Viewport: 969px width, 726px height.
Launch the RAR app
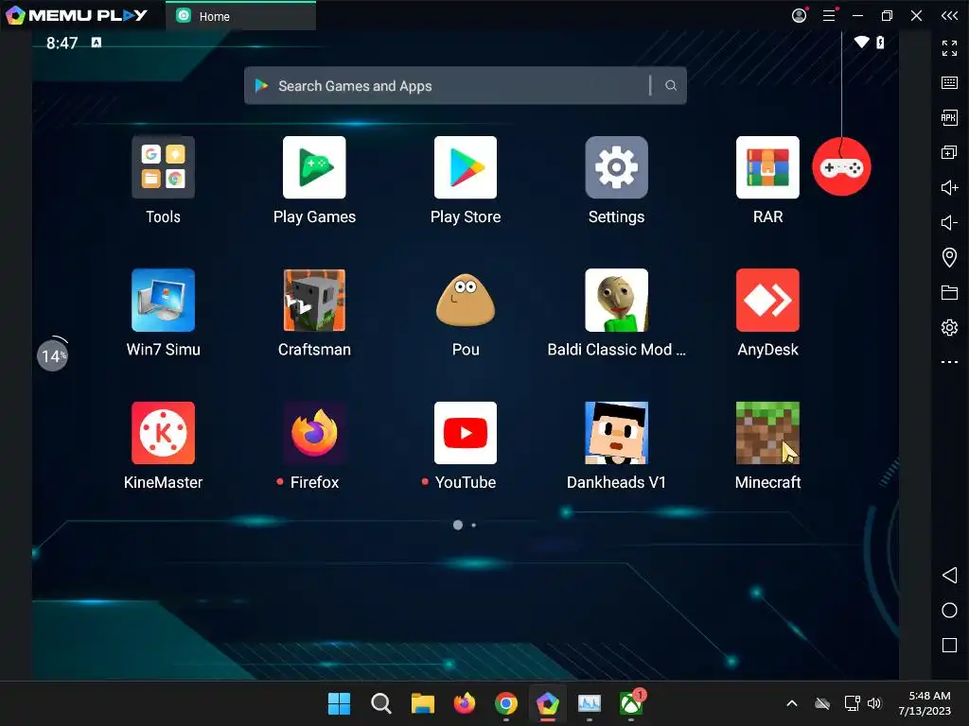(x=767, y=168)
